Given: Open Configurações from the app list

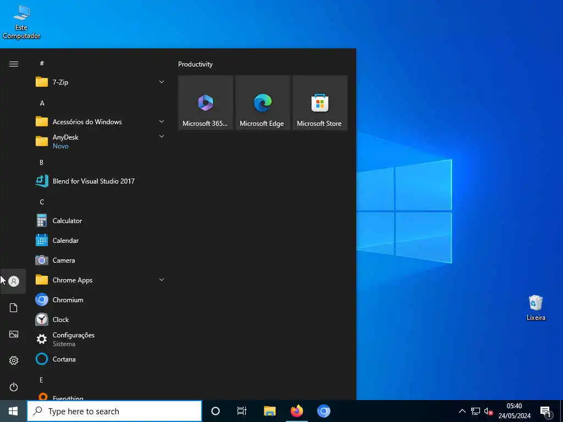Looking at the screenshot, I should point(101,339).
